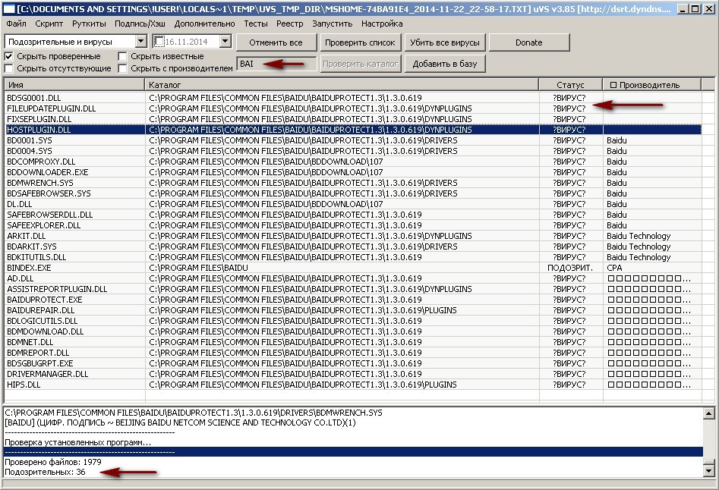The image size is (719, 490).
Task: Click the Подозрительных: 36 log line
Action: tap(45, 472)
